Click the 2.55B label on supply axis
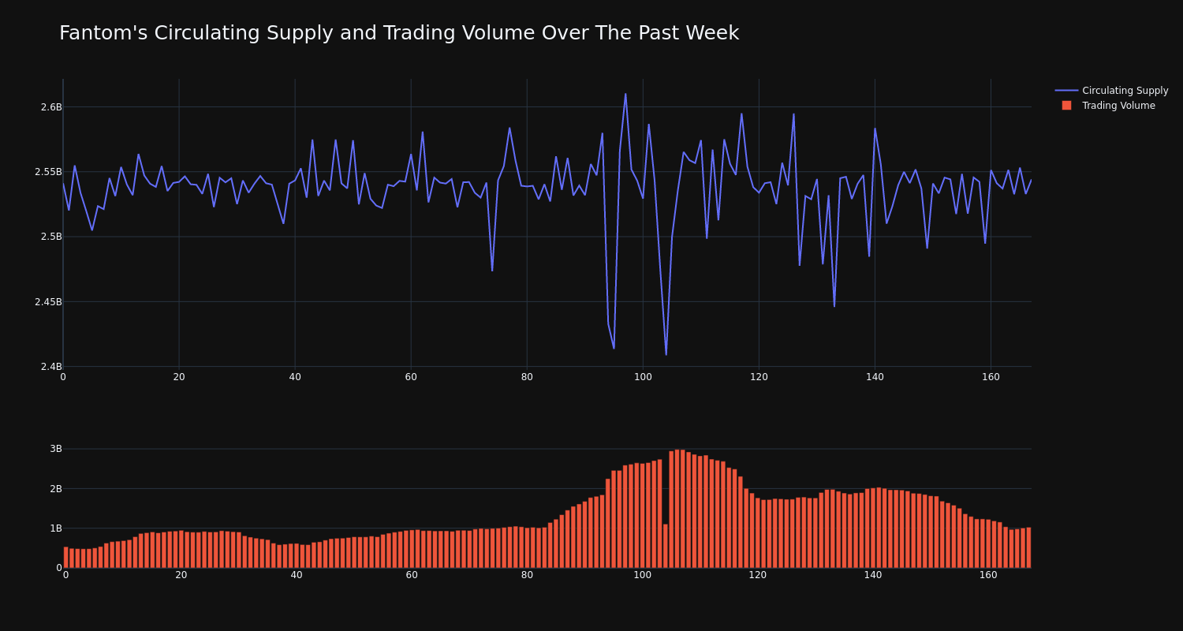Viewport: 1183px width, 631px height. point(48,172)
